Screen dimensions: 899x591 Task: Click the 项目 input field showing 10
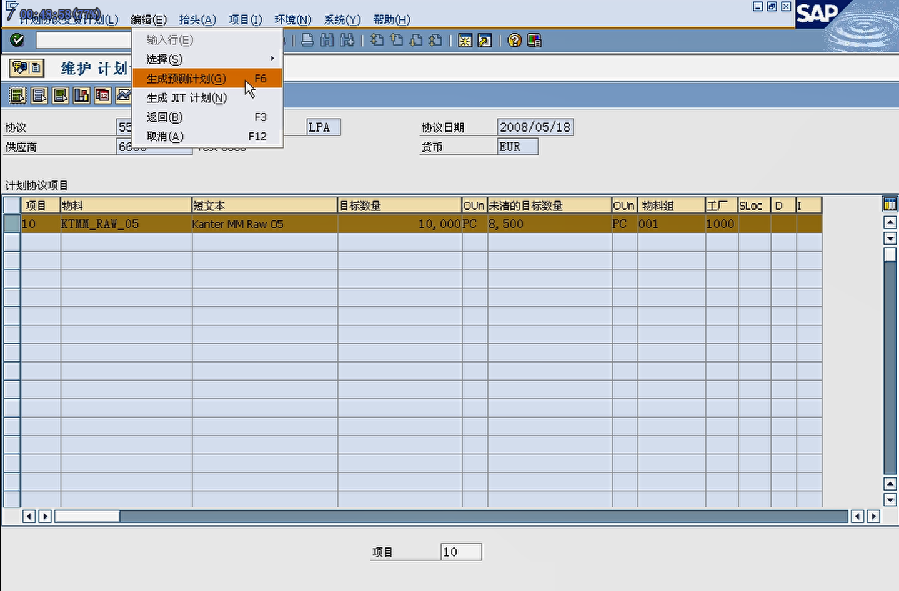[460, 552]
